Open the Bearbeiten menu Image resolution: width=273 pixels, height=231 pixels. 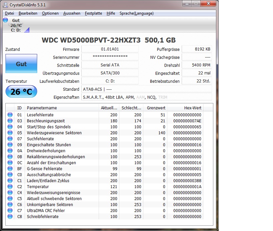pos(28,13)
